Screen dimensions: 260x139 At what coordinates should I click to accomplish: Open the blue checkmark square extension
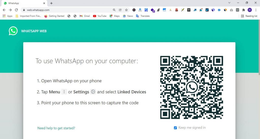[x=207, y=10]
